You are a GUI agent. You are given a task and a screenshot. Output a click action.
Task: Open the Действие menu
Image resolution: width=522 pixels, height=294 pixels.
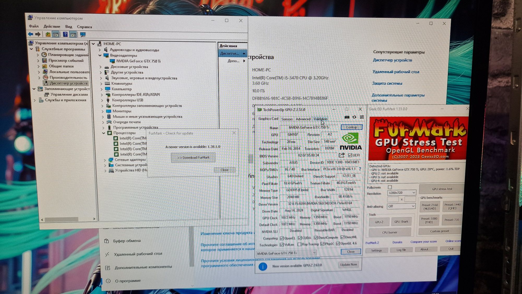coord(52,26)
